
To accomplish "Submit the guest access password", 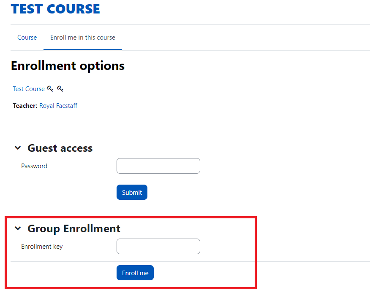I will pos(132,192).
